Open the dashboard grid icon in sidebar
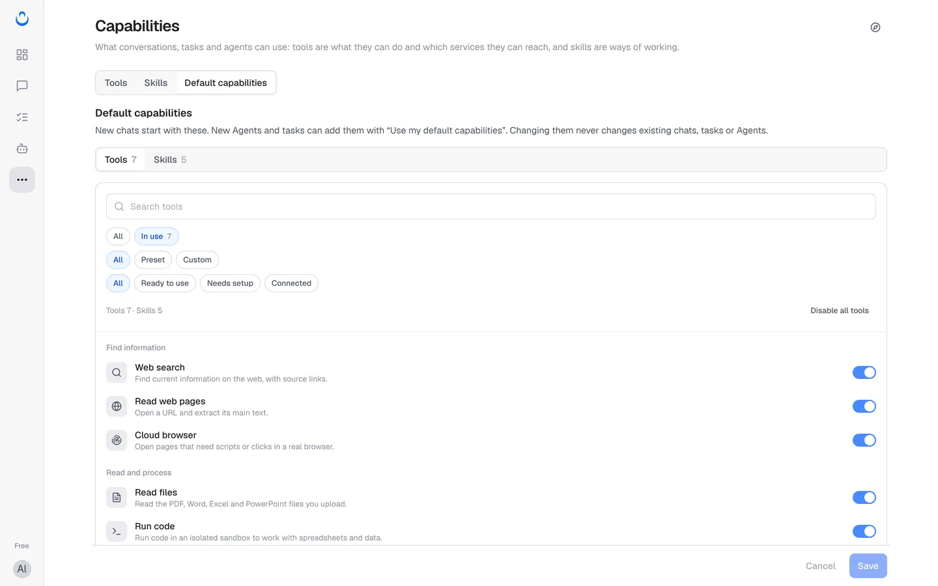 [x=22, y=55]
